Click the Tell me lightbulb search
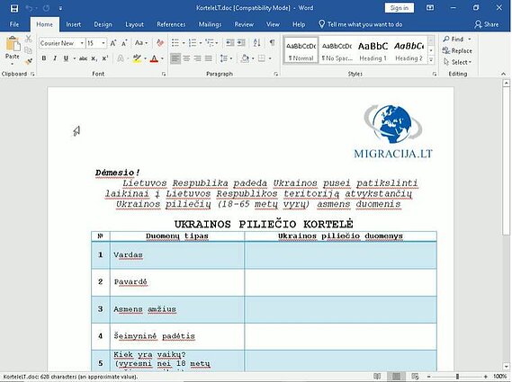This screenshot has width=512, height=382. coord(361,24)
